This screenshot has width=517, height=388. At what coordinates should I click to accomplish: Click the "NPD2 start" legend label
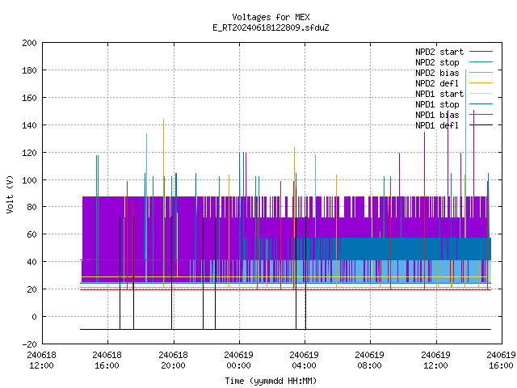point(439,52)
